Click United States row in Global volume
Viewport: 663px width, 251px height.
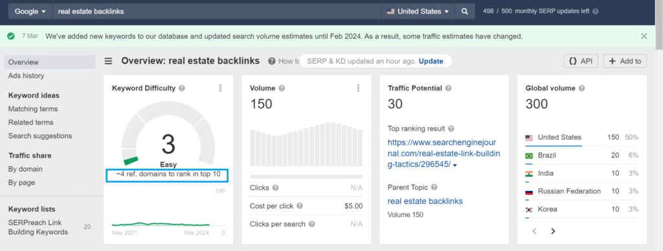(x=582, y=137)
